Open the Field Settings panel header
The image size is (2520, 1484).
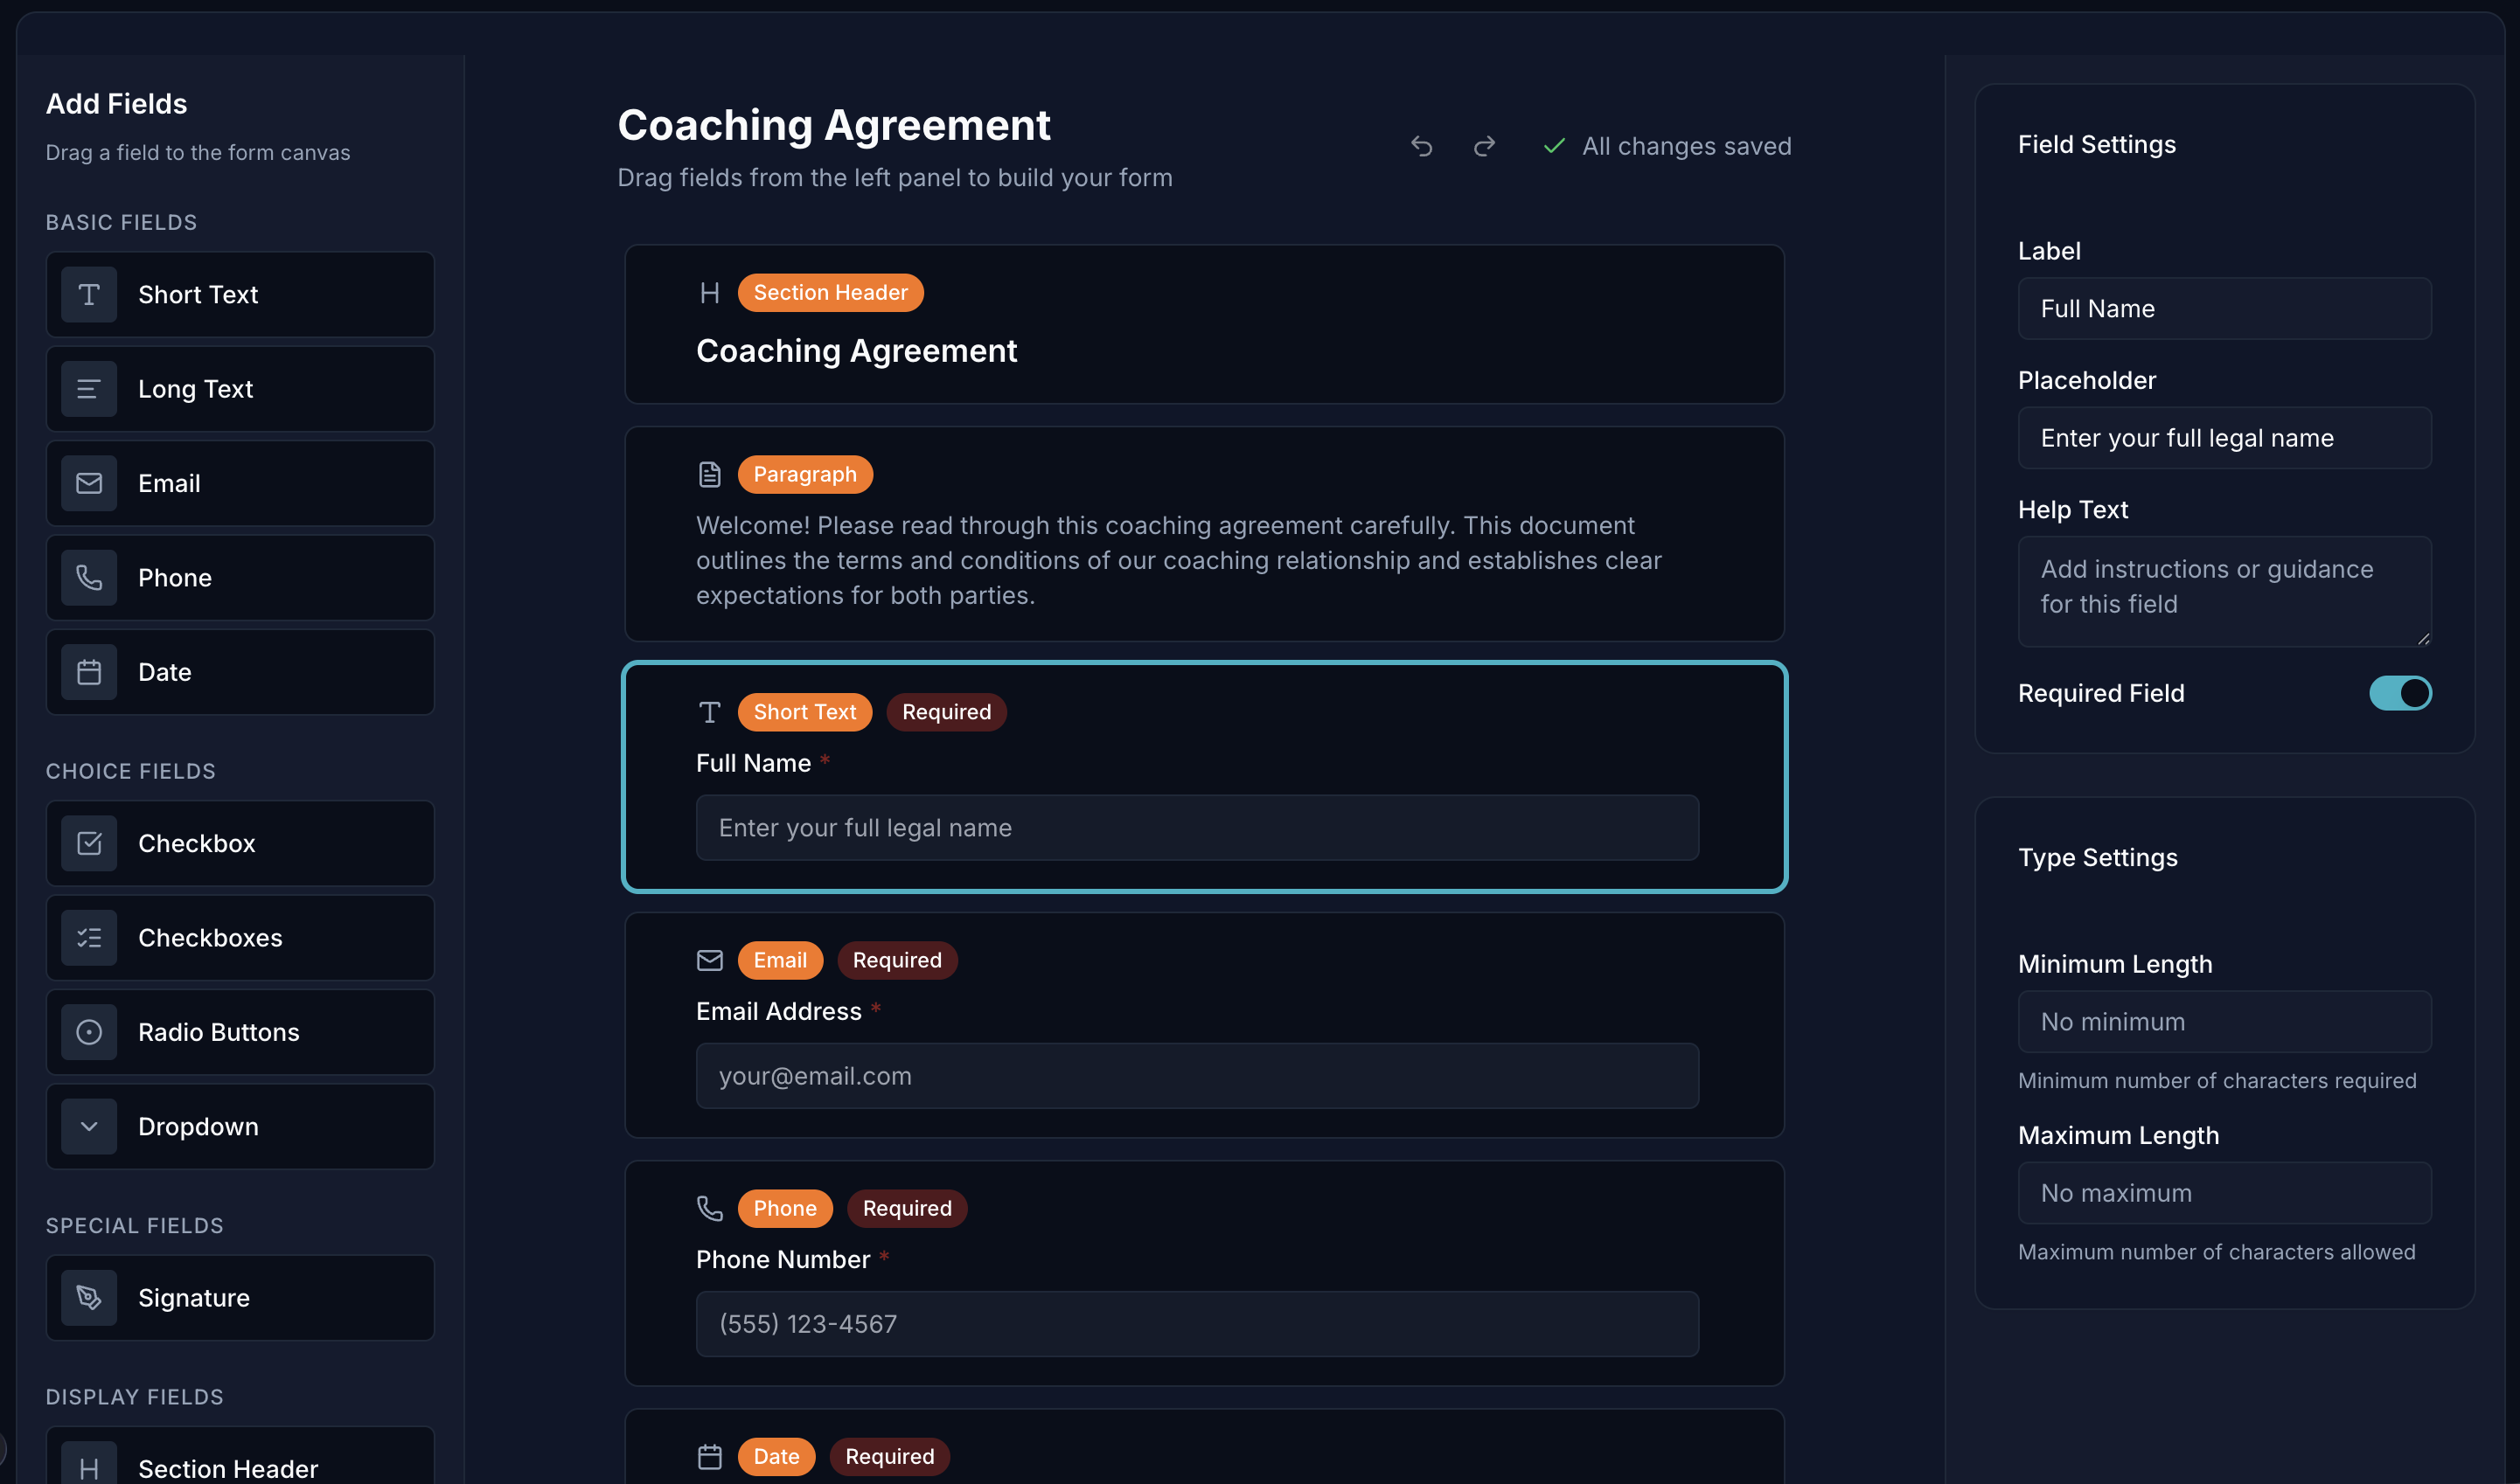point(2097,144)
